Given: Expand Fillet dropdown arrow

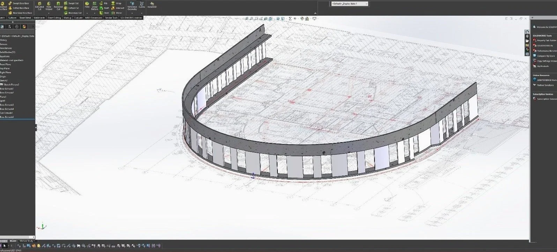Looking at the screenshot, I should point(87,13).
